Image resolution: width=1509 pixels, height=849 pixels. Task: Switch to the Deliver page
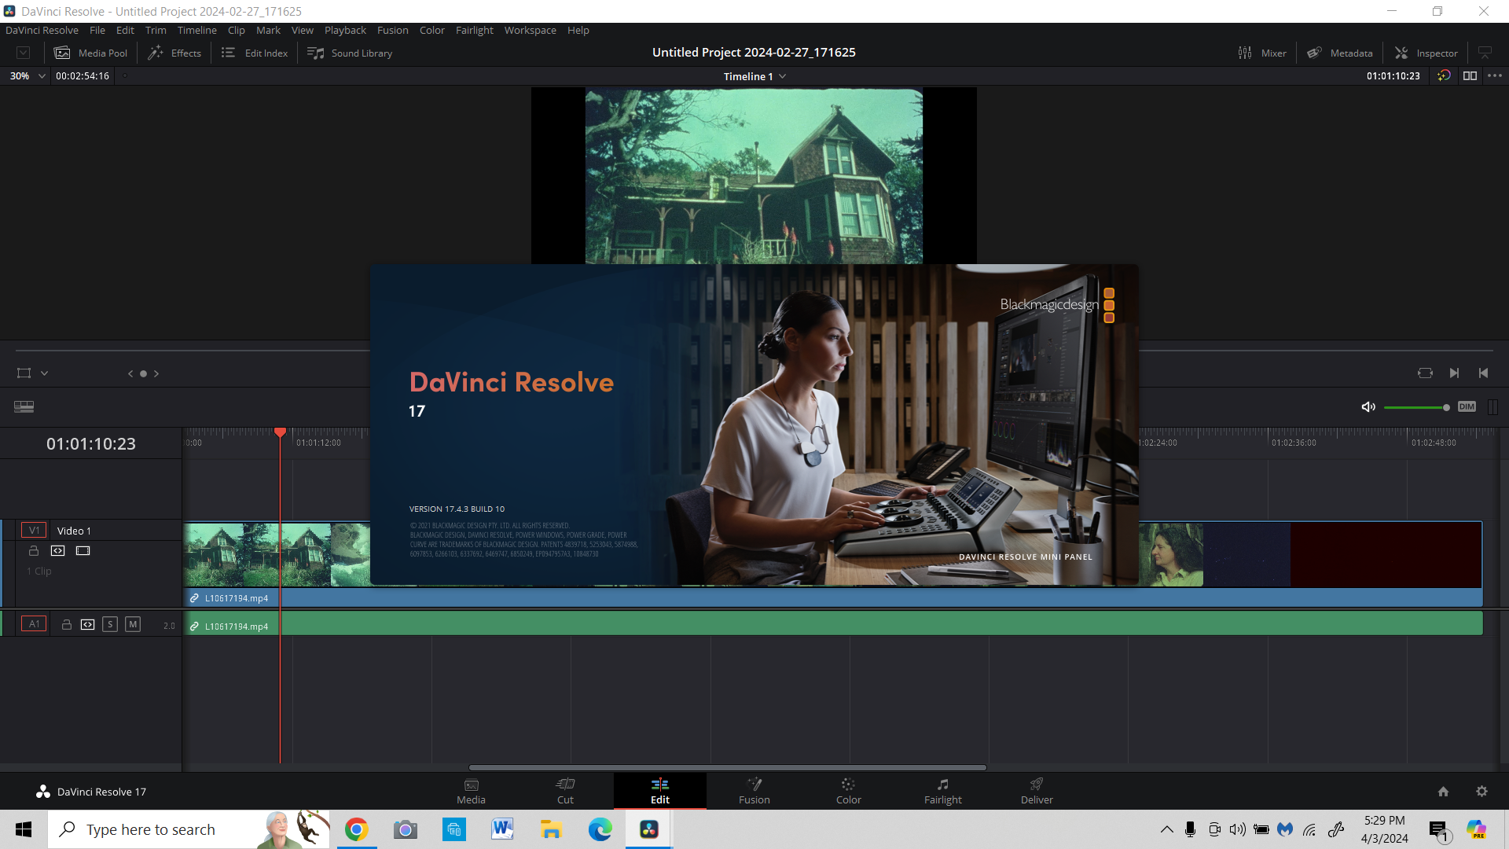coord(1037,792)
